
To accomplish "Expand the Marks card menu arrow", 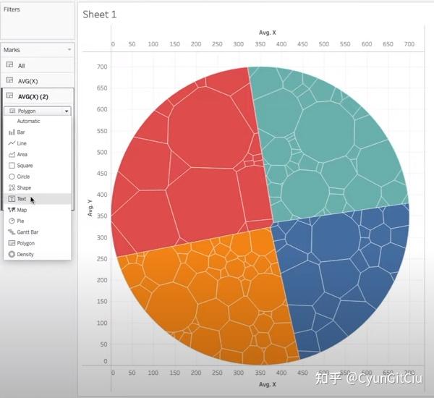I will pyautogui.click(x=69, y=50).
